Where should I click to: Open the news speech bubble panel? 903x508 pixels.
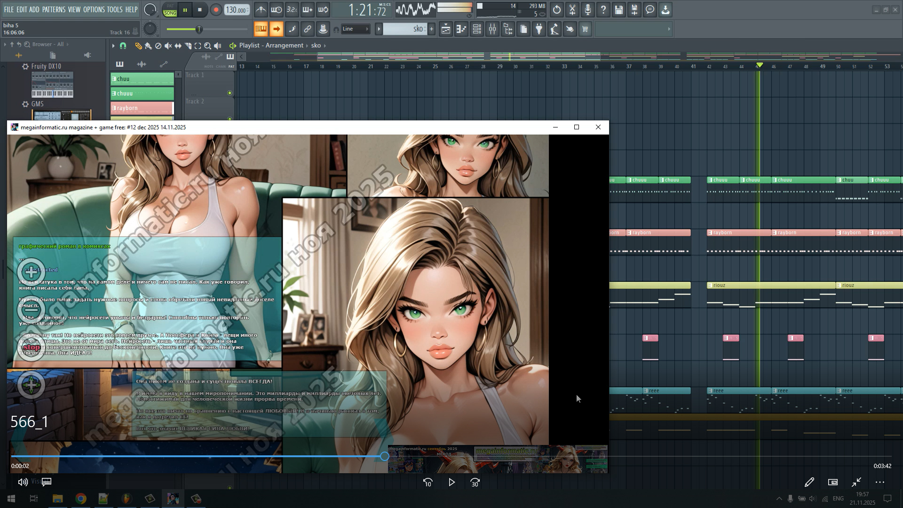tap(650, 9)
